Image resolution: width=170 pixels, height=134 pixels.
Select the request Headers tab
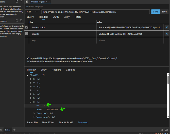[x=43, y=17]
